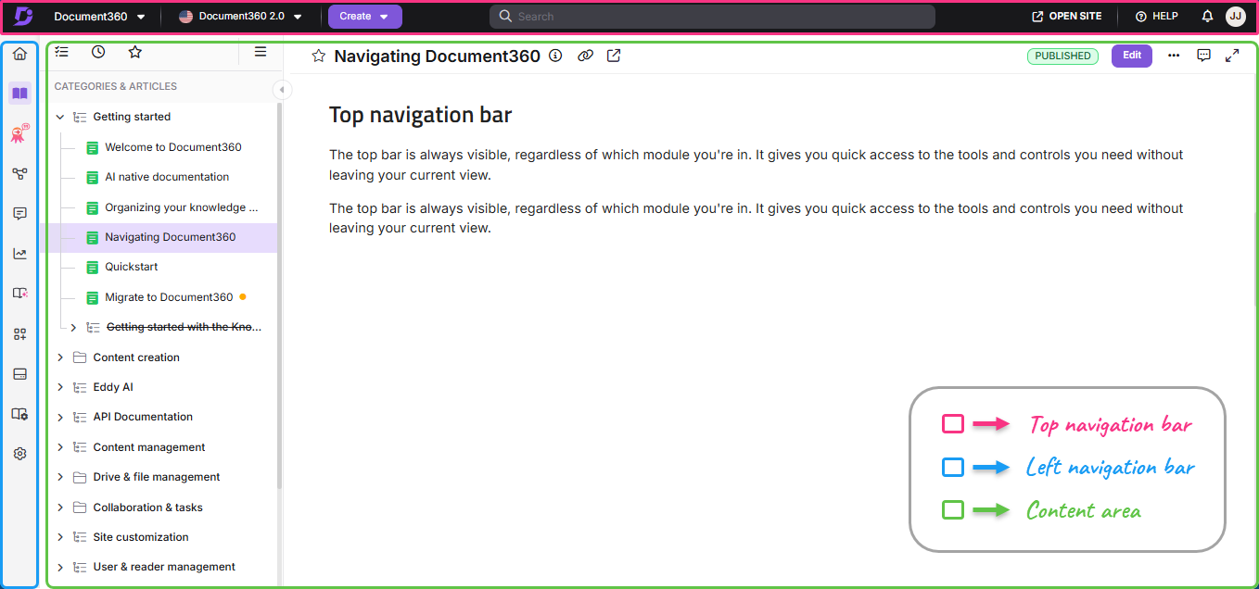Image resolution: width=1259 pixels, height=589 pixels.
Task: Open the notifications bell
Action: click(1207, 17)
